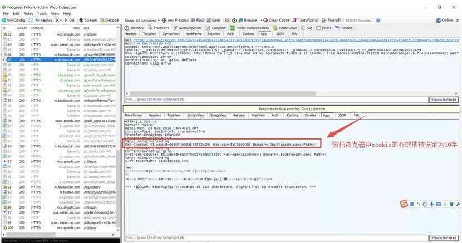
Task: Click response pane View in Notepad
Action: click(444, 237)
